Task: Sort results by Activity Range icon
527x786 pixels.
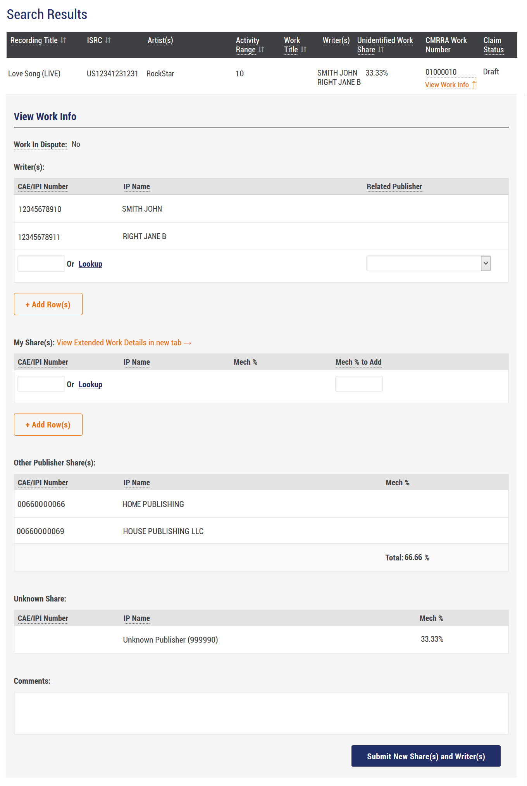Action: click(x=261, y=50)
